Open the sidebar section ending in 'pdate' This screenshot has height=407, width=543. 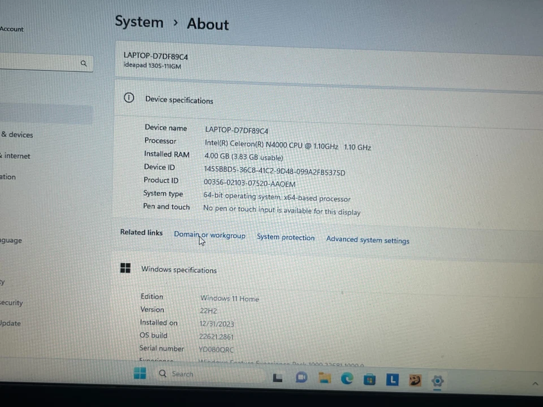pos(10,323)
